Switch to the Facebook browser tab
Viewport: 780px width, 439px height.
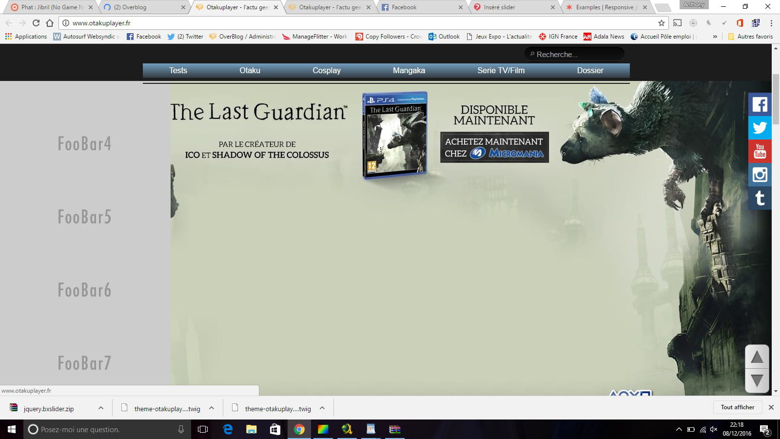421,7
